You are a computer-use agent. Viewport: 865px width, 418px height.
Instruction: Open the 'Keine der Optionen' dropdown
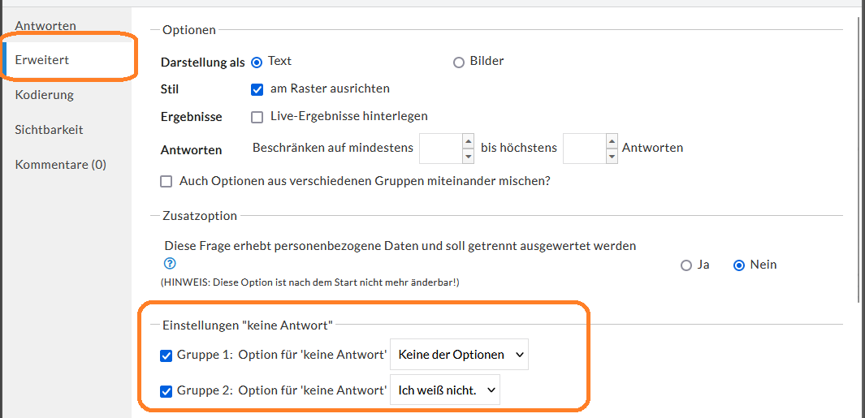point(459,355)
